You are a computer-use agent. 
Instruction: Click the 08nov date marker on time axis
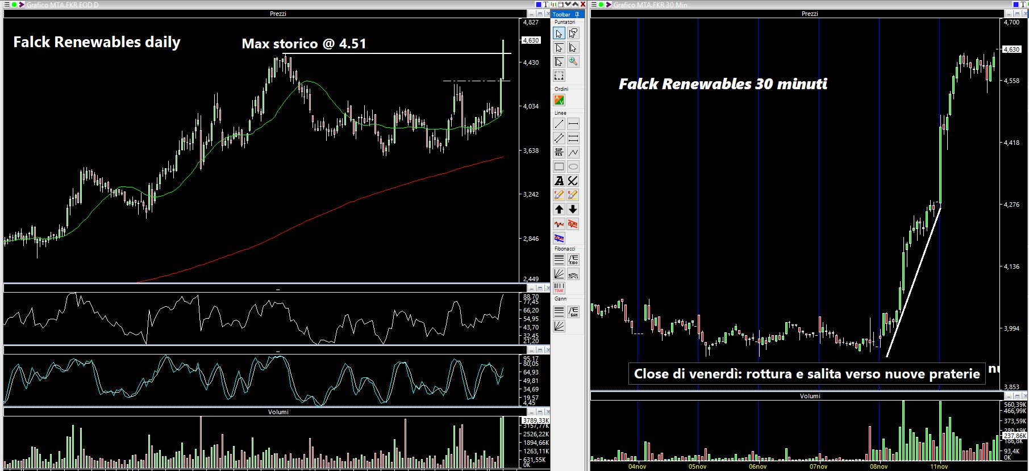(x=878, y=466)
